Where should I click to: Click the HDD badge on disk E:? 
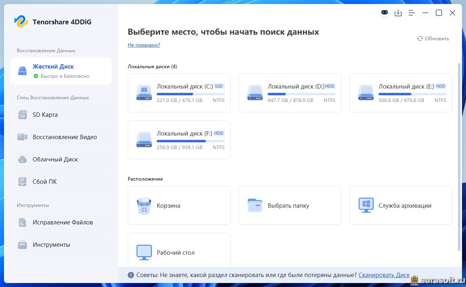click(x=441, y=86)
